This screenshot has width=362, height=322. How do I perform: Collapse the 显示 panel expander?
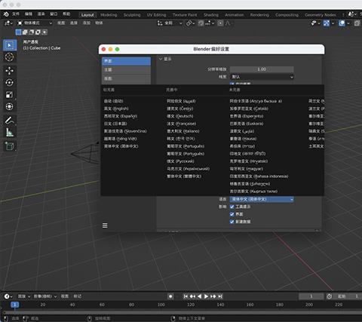(161, 59)
